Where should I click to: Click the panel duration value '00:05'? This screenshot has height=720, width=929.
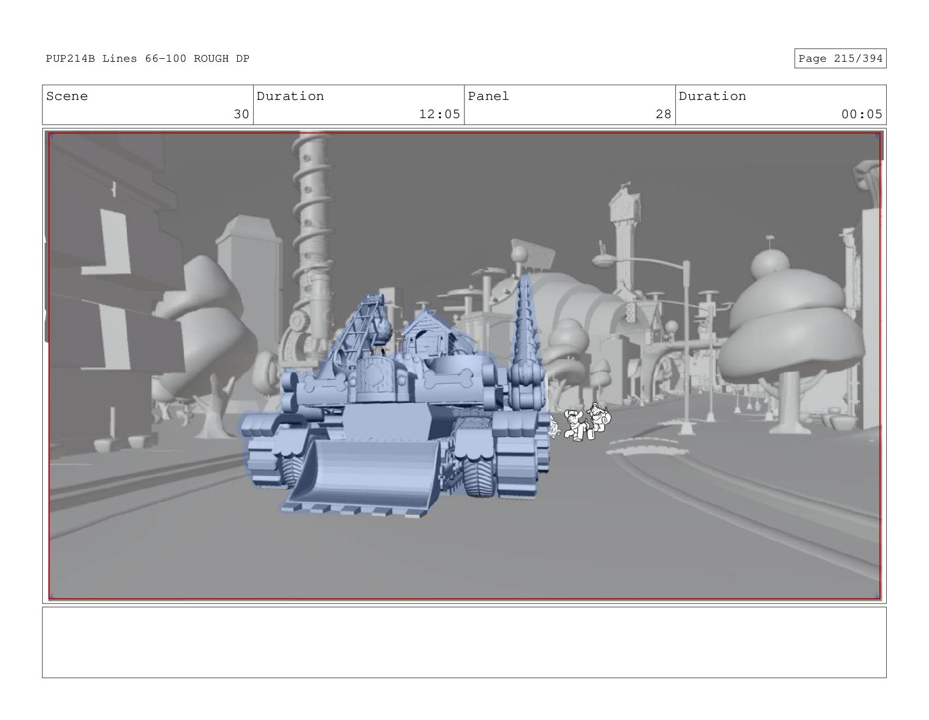[861, 114]
